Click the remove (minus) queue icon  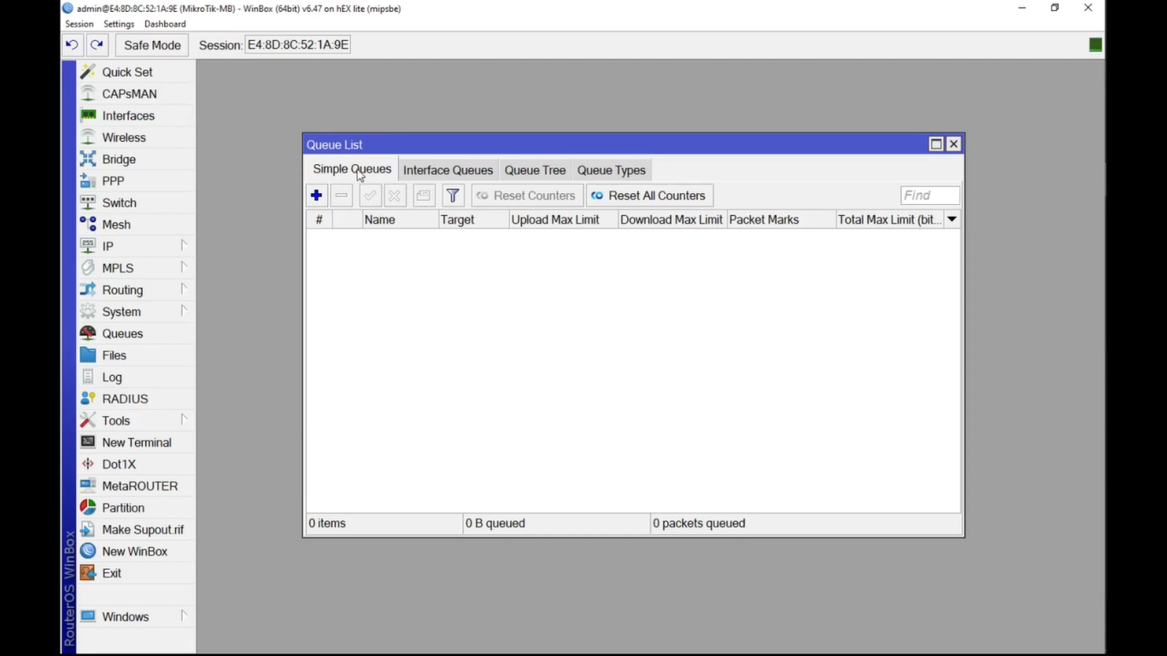342,196
